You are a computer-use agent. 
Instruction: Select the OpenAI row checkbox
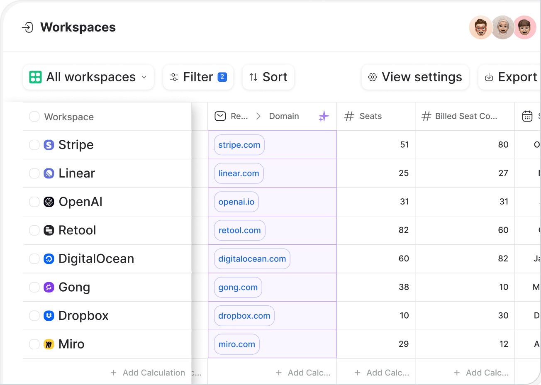pos(34,202)
